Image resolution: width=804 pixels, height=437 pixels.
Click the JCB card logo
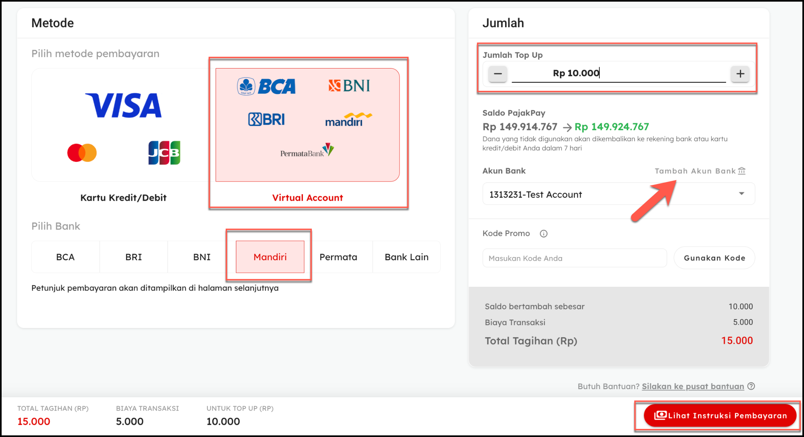pyautogui.click(x=164, y=153)
